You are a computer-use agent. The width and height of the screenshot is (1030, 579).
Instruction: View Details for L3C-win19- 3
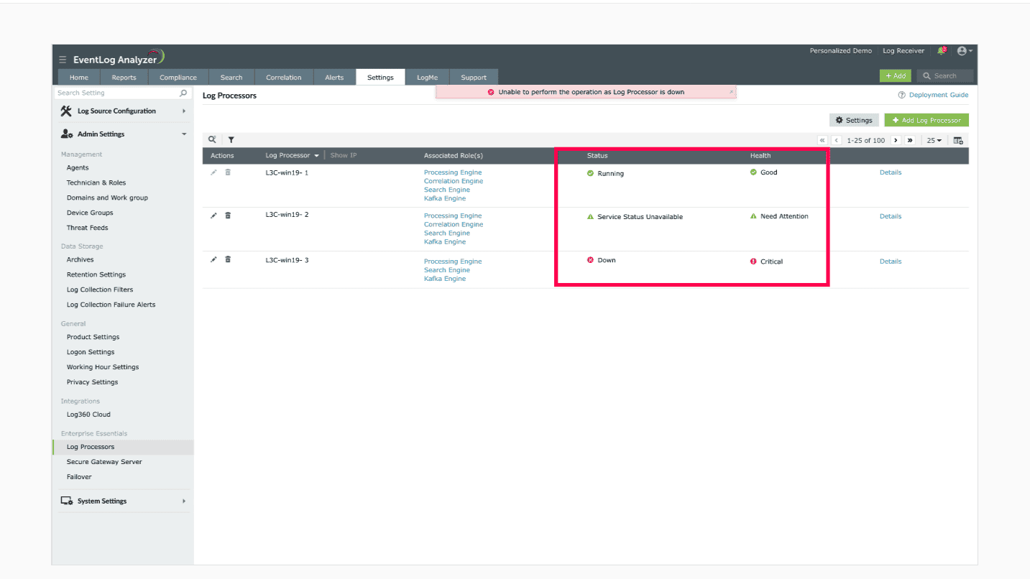tap(891, 261)
